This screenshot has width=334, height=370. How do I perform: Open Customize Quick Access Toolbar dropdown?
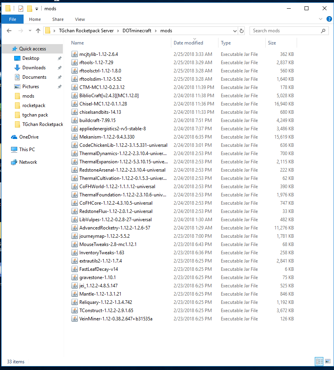(x=37, y=9)
